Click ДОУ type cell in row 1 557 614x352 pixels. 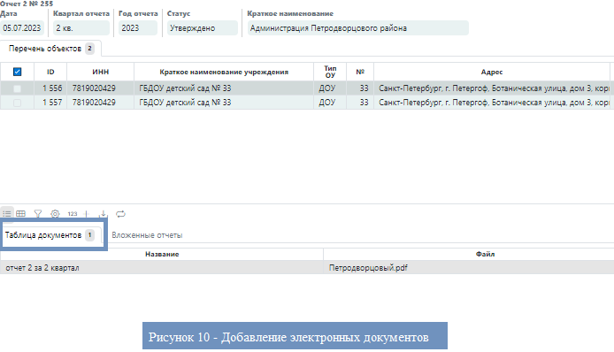coord(330,103)
